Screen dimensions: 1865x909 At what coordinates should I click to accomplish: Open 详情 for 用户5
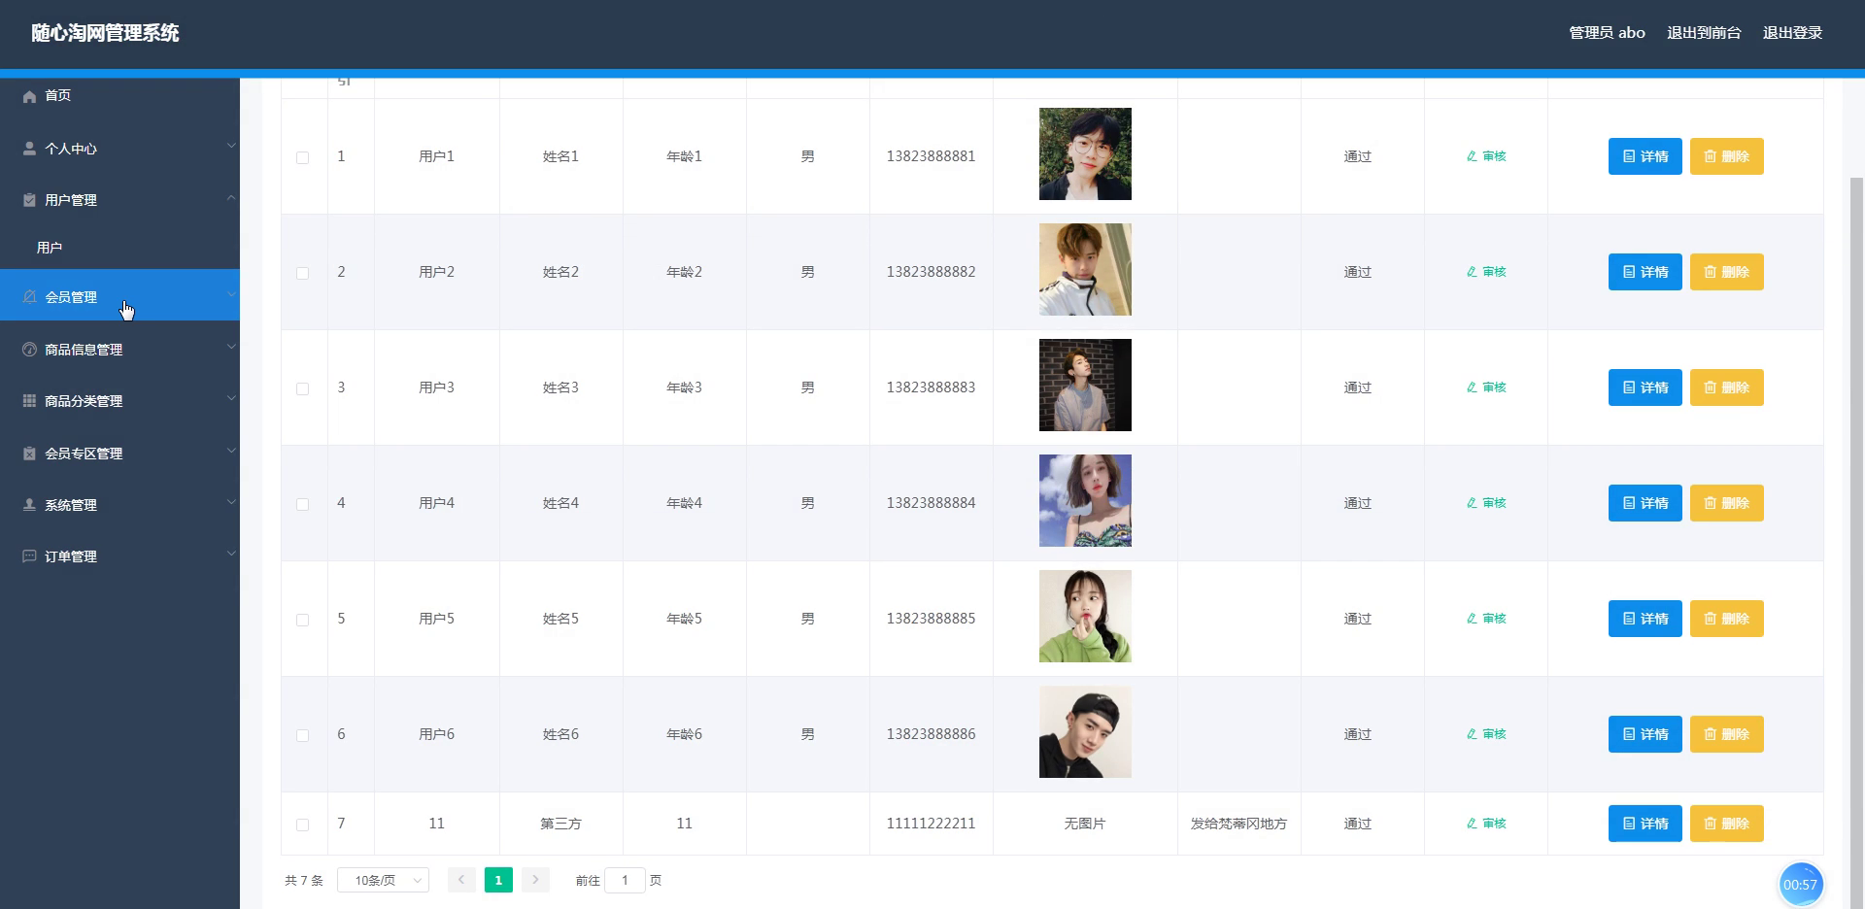click(x=1645, y=619)
